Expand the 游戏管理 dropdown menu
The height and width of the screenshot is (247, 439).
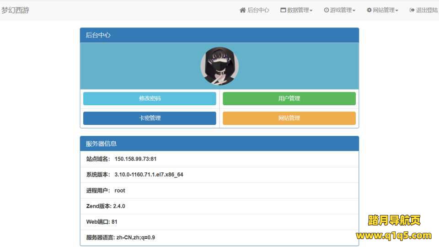[339, 10]
